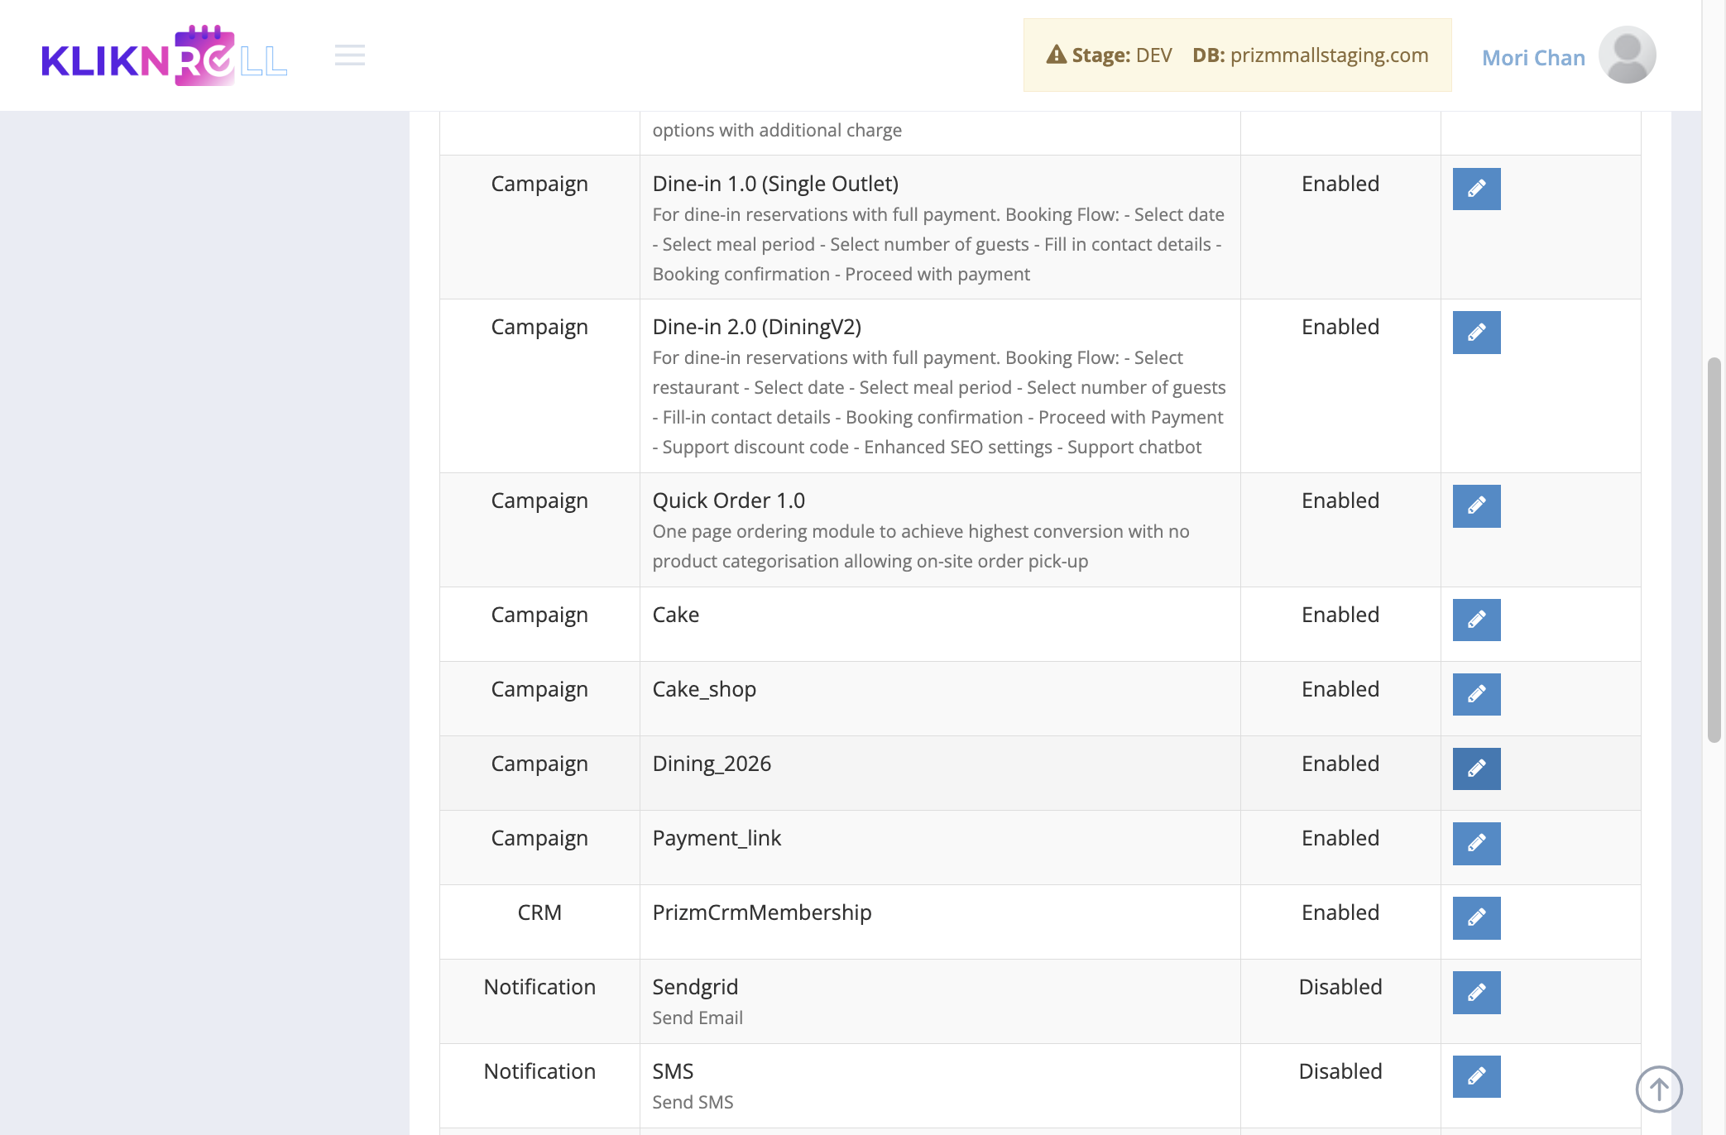Viewport: 1726px width, 1135px height.
Task: Click Enabled status for Quick Order 1.0
Action: 1340,500
